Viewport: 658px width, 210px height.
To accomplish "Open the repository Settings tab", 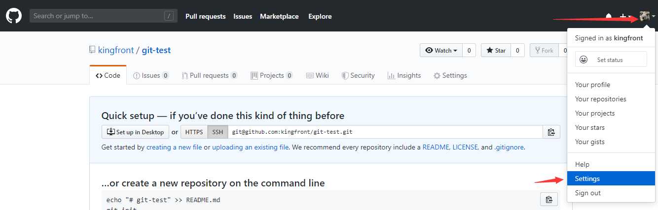I will coord(450,75).
